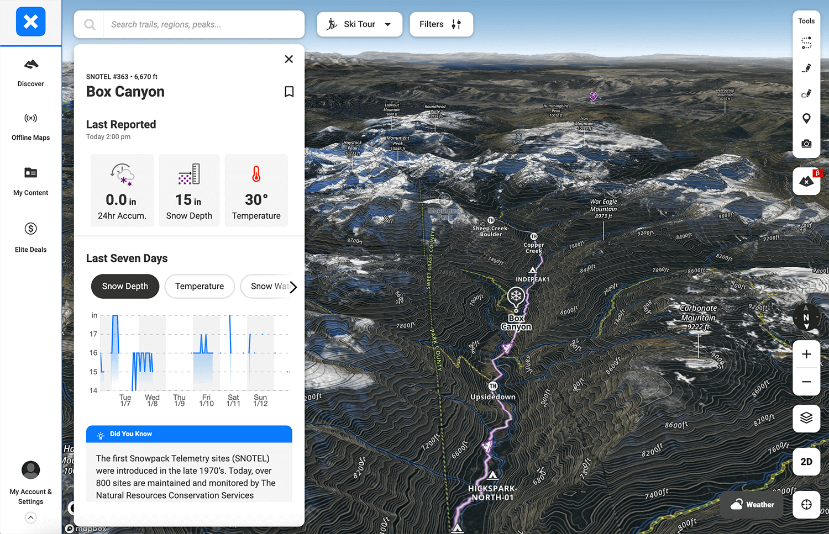Click the north compass indicator
The image size is (829, 534).
pos(806,318)
